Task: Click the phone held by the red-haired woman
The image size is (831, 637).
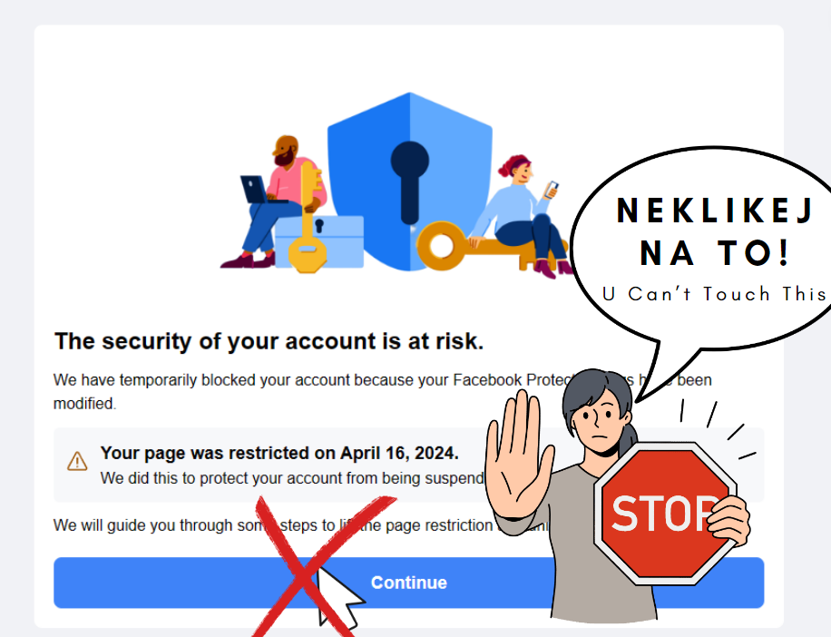Action: click(x=551, y=189)
